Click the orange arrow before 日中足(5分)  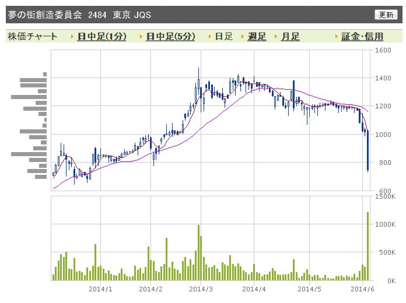[x=141, y=37]
